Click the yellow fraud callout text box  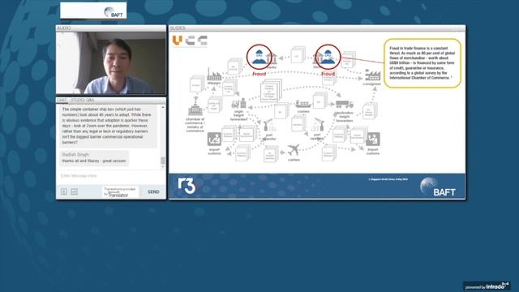coord(422,63)
